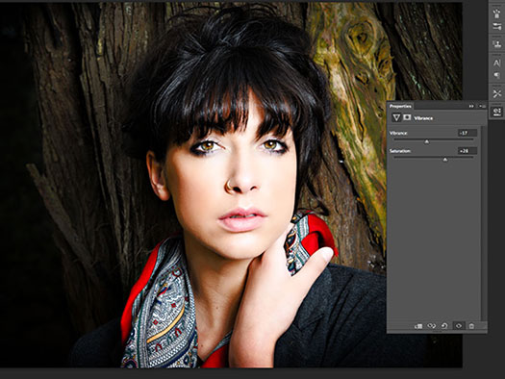The image size is (505, 379).
Task: Open the Brush Presets panel icon
Action: (x=496, y=26)
